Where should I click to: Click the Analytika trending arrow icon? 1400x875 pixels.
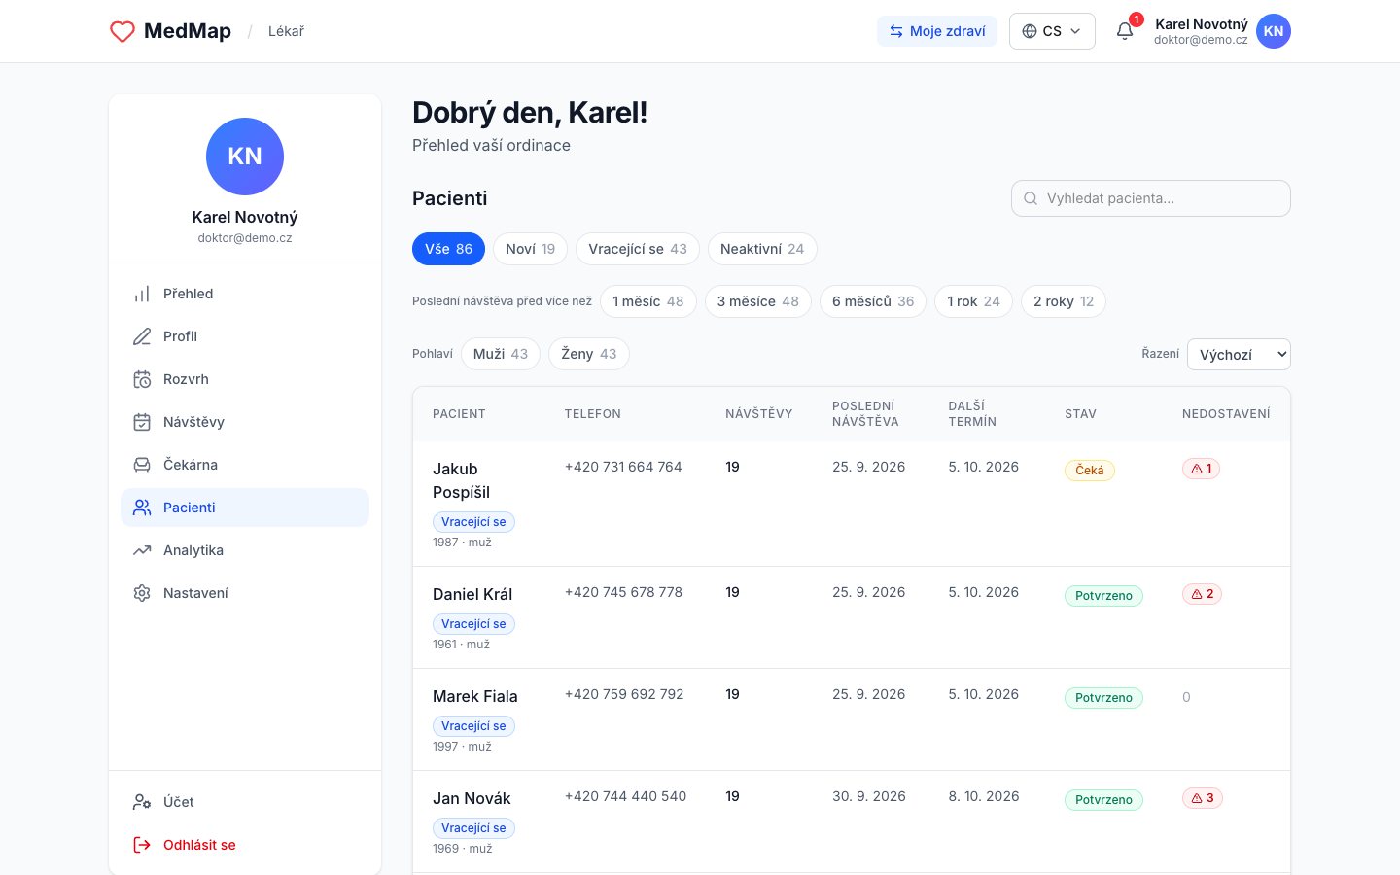coord(142,550)
